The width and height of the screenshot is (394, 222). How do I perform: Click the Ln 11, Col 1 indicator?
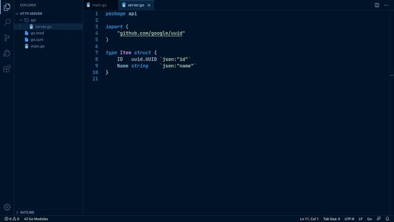309,219
